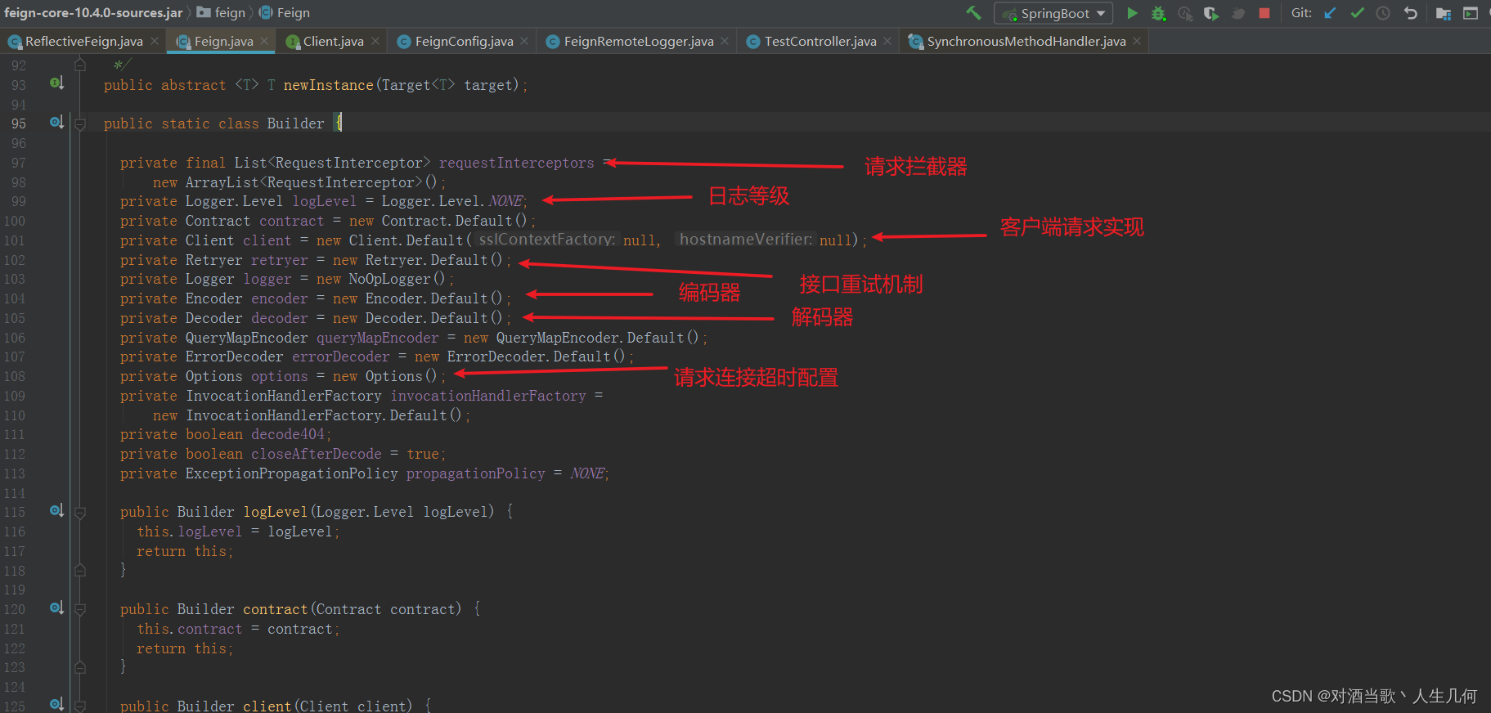Image resolution: width=1491 pixels, height=713 pixels.
Task: Open the SpringBoot run configuration dropdown
Action: (1053, 13)
